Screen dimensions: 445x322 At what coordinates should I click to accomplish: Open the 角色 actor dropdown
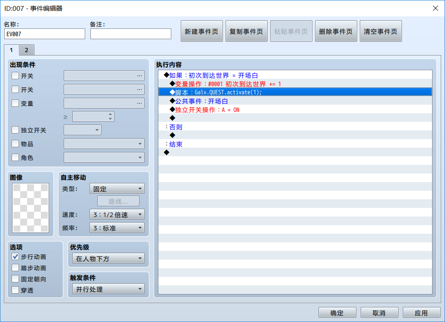[104, 157]
